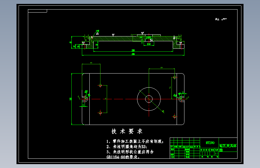
Task: Select the large white circle in plan view
Action: click(149, 99)
